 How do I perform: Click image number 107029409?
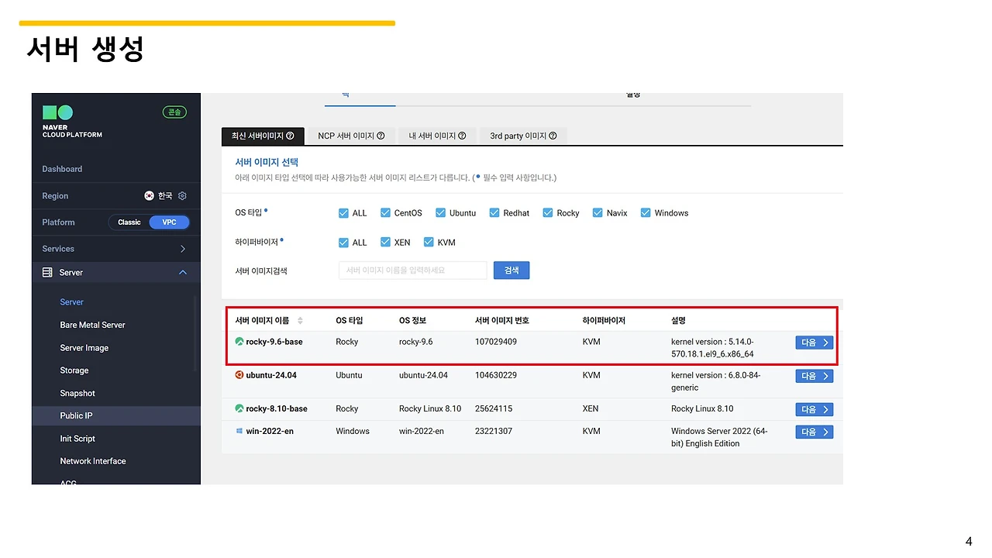tap(496, 342)
